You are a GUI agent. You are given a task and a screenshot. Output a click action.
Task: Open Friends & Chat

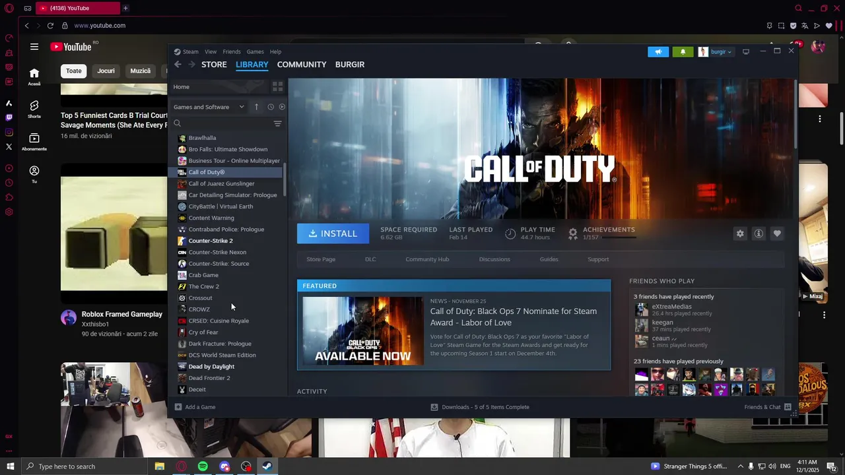tap(767, 407)
